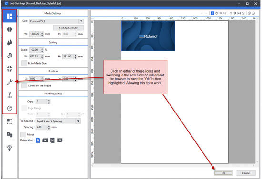Viewport: 262px width, 179px height.
Task: Click the Media Settings section header
Action: tap(53, 13)
